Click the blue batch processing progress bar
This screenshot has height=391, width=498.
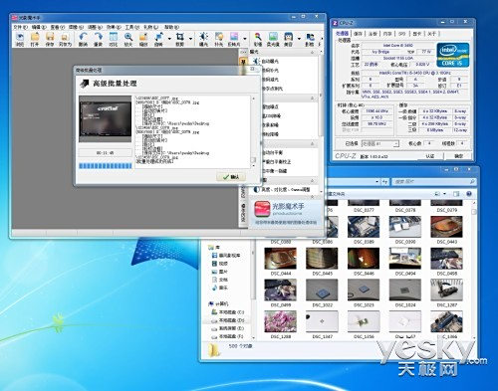106,166
